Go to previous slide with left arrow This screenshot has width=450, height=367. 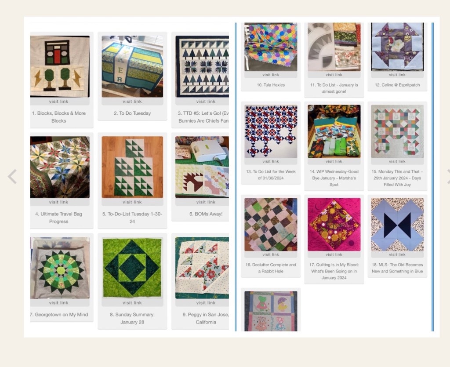point(12,177)
